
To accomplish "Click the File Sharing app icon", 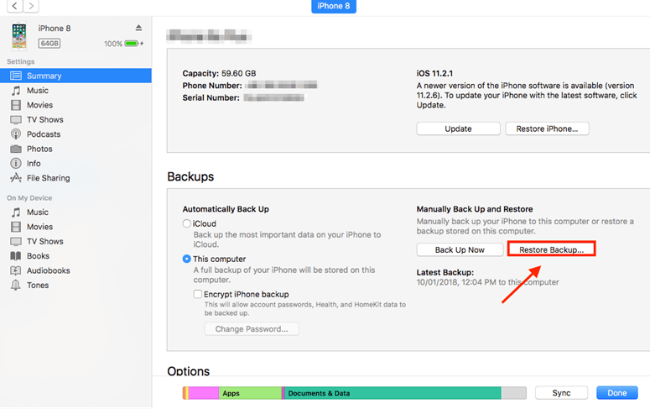I will [16, 178].
